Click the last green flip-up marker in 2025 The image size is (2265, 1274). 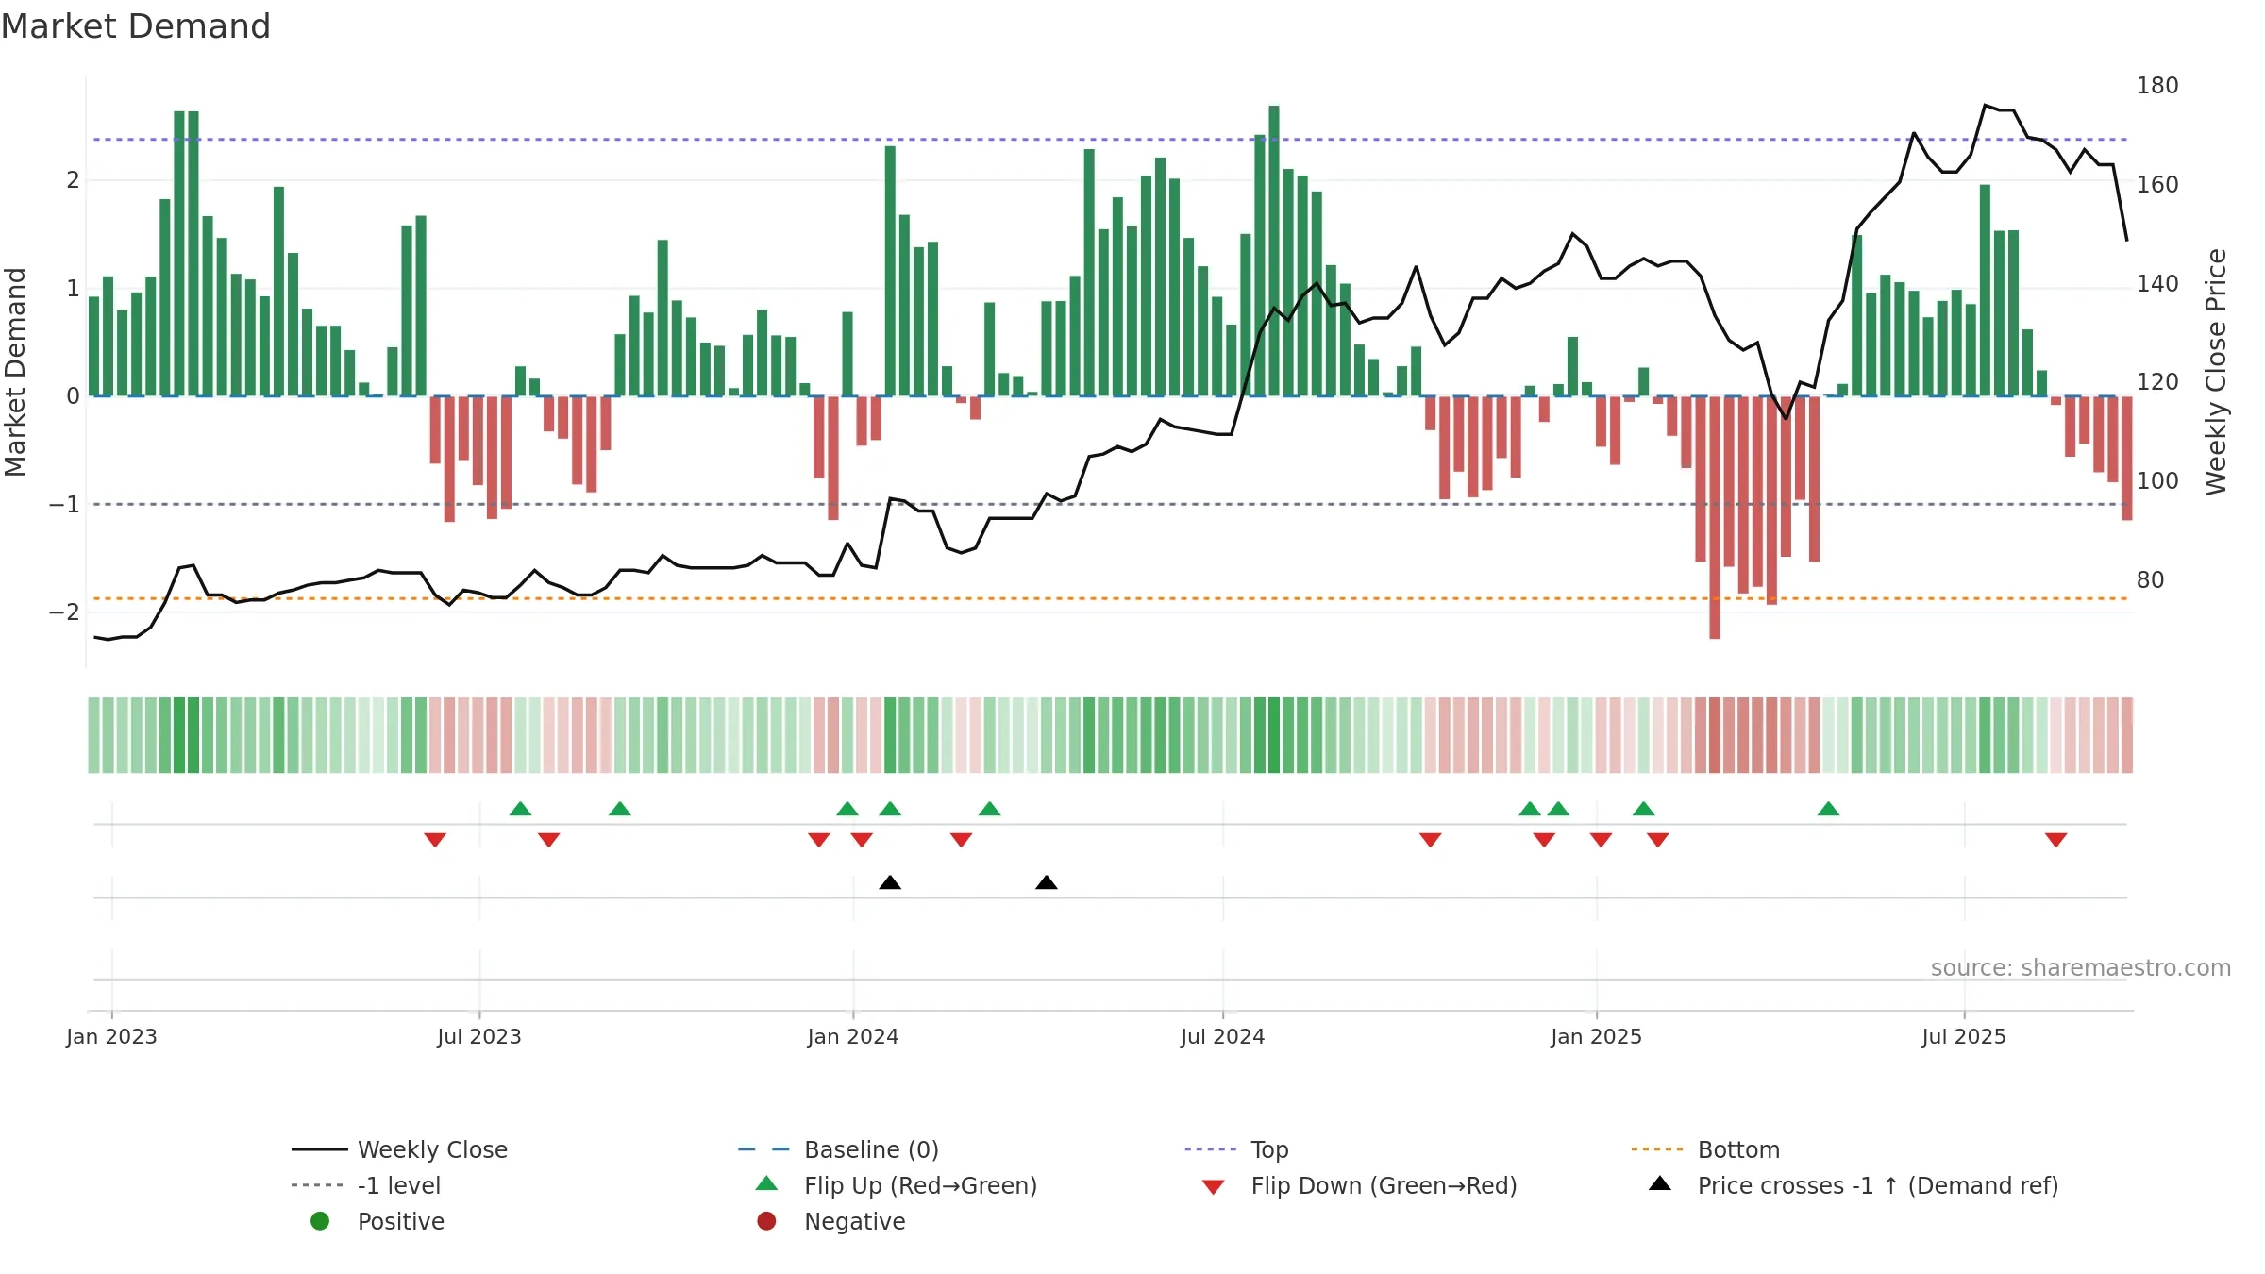1828,809
